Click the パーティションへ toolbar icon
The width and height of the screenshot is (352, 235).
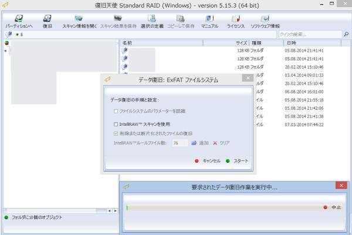[19, 19]
